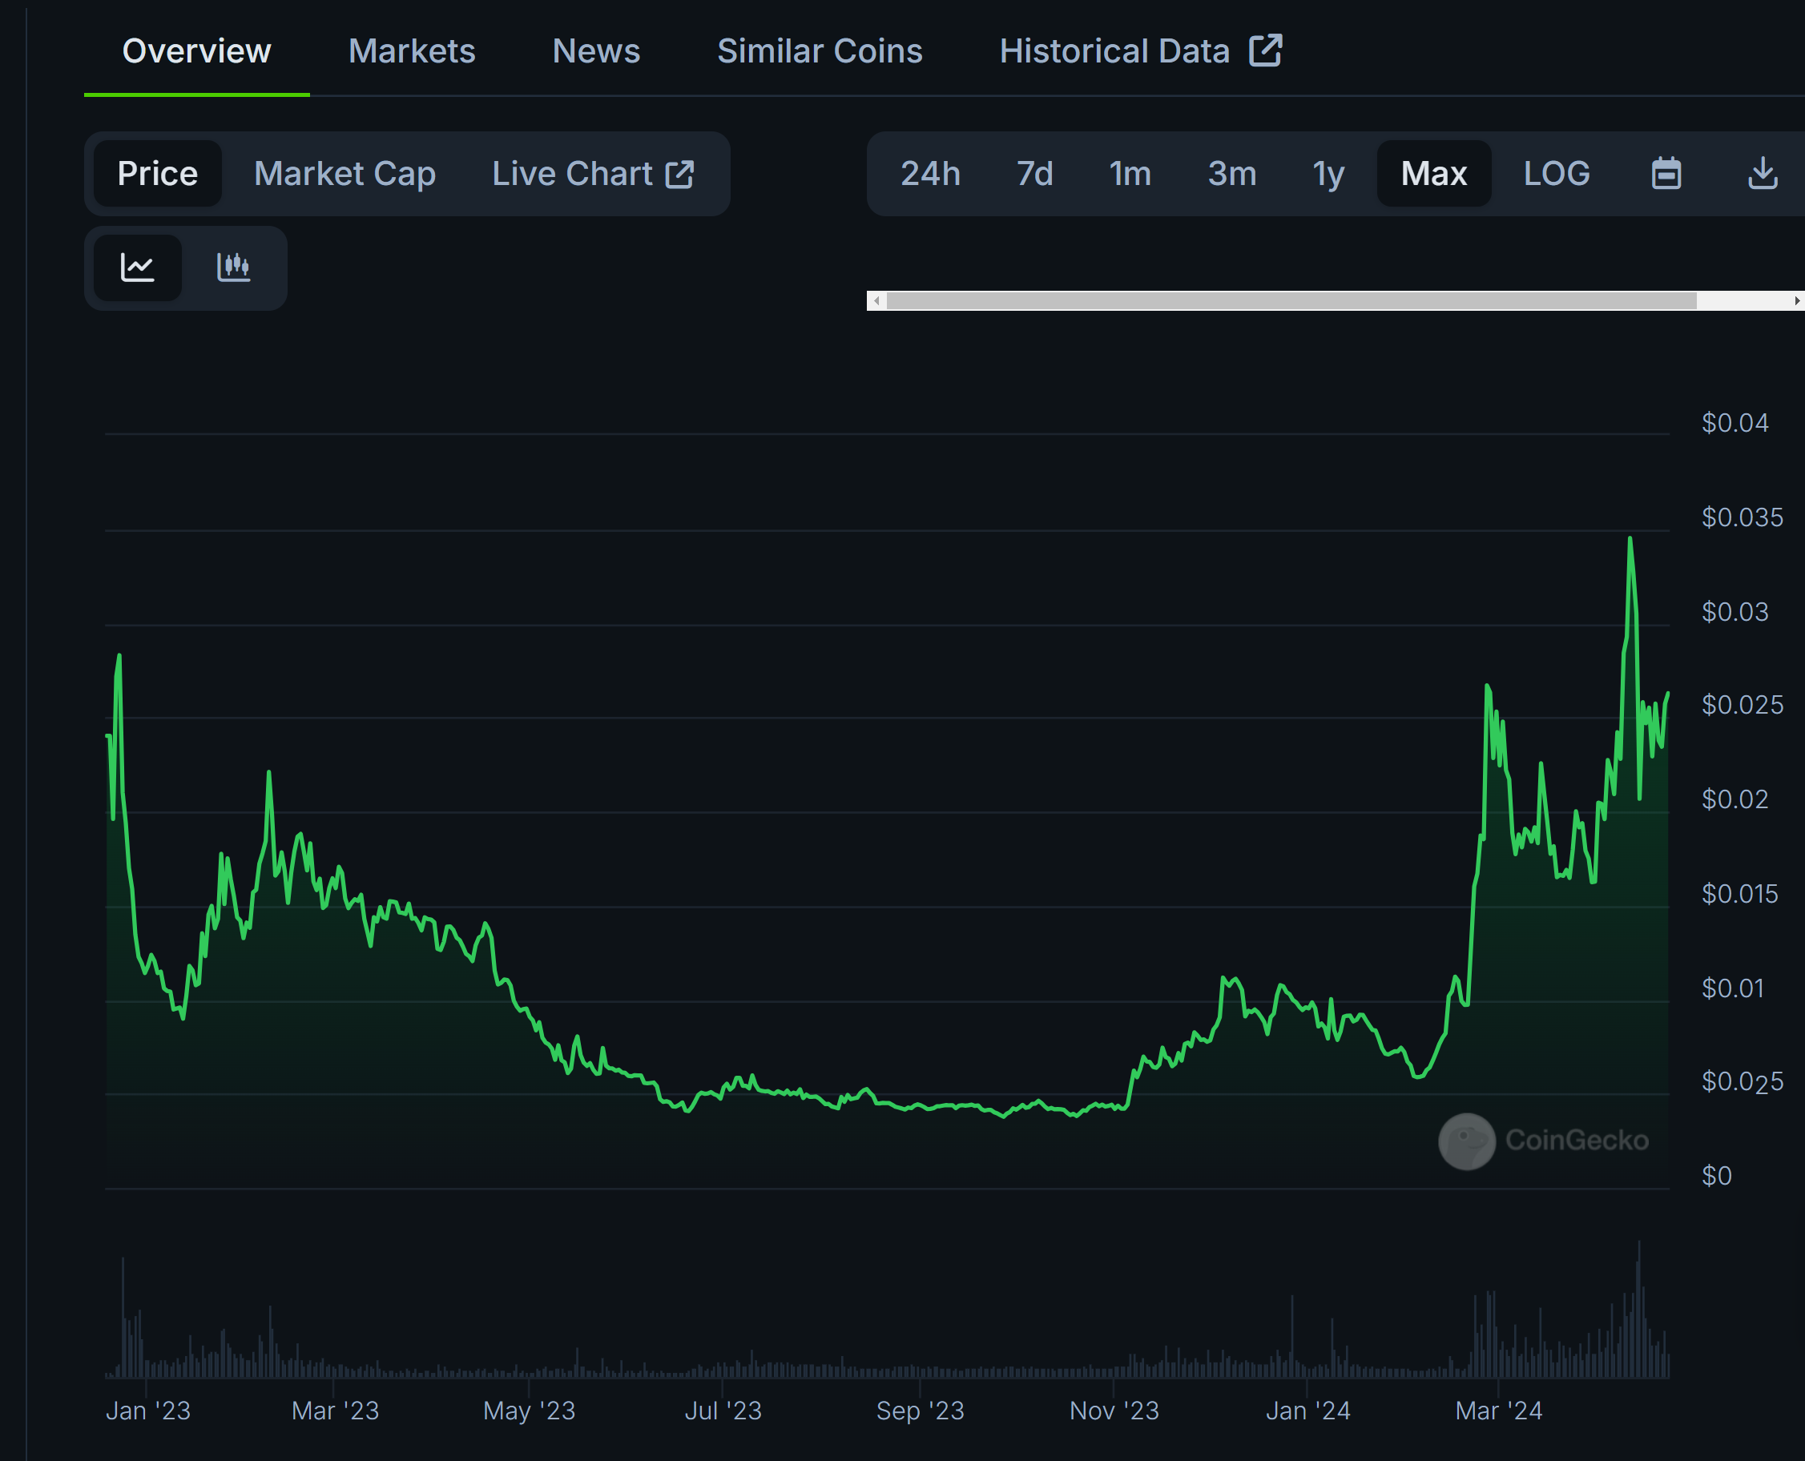
Task: Switch chart to Market Cap
Action: point(344,173)
